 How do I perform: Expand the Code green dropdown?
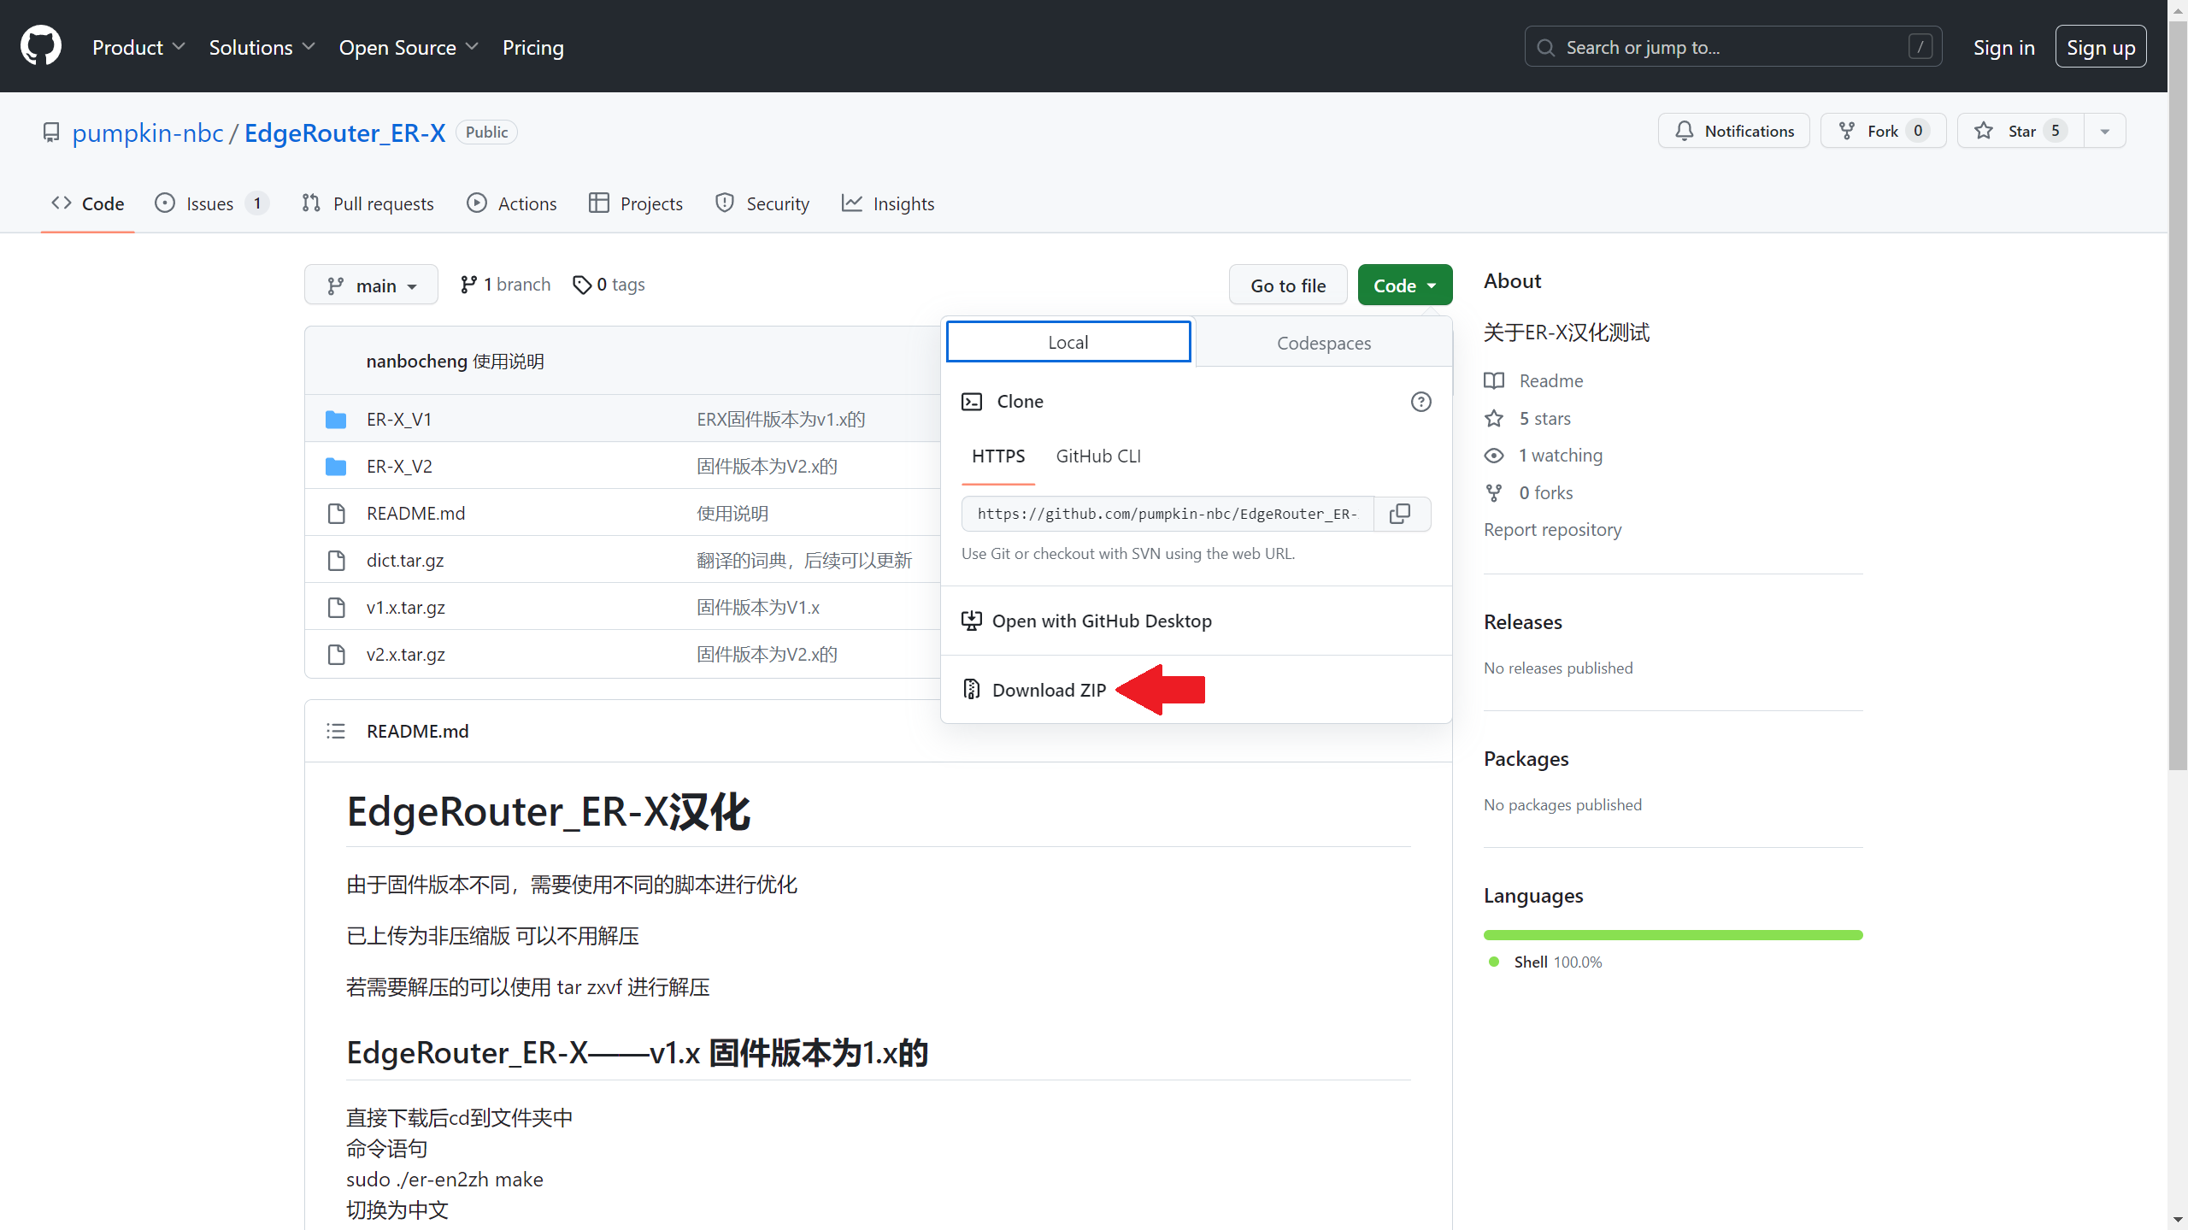coord(1403,284)
